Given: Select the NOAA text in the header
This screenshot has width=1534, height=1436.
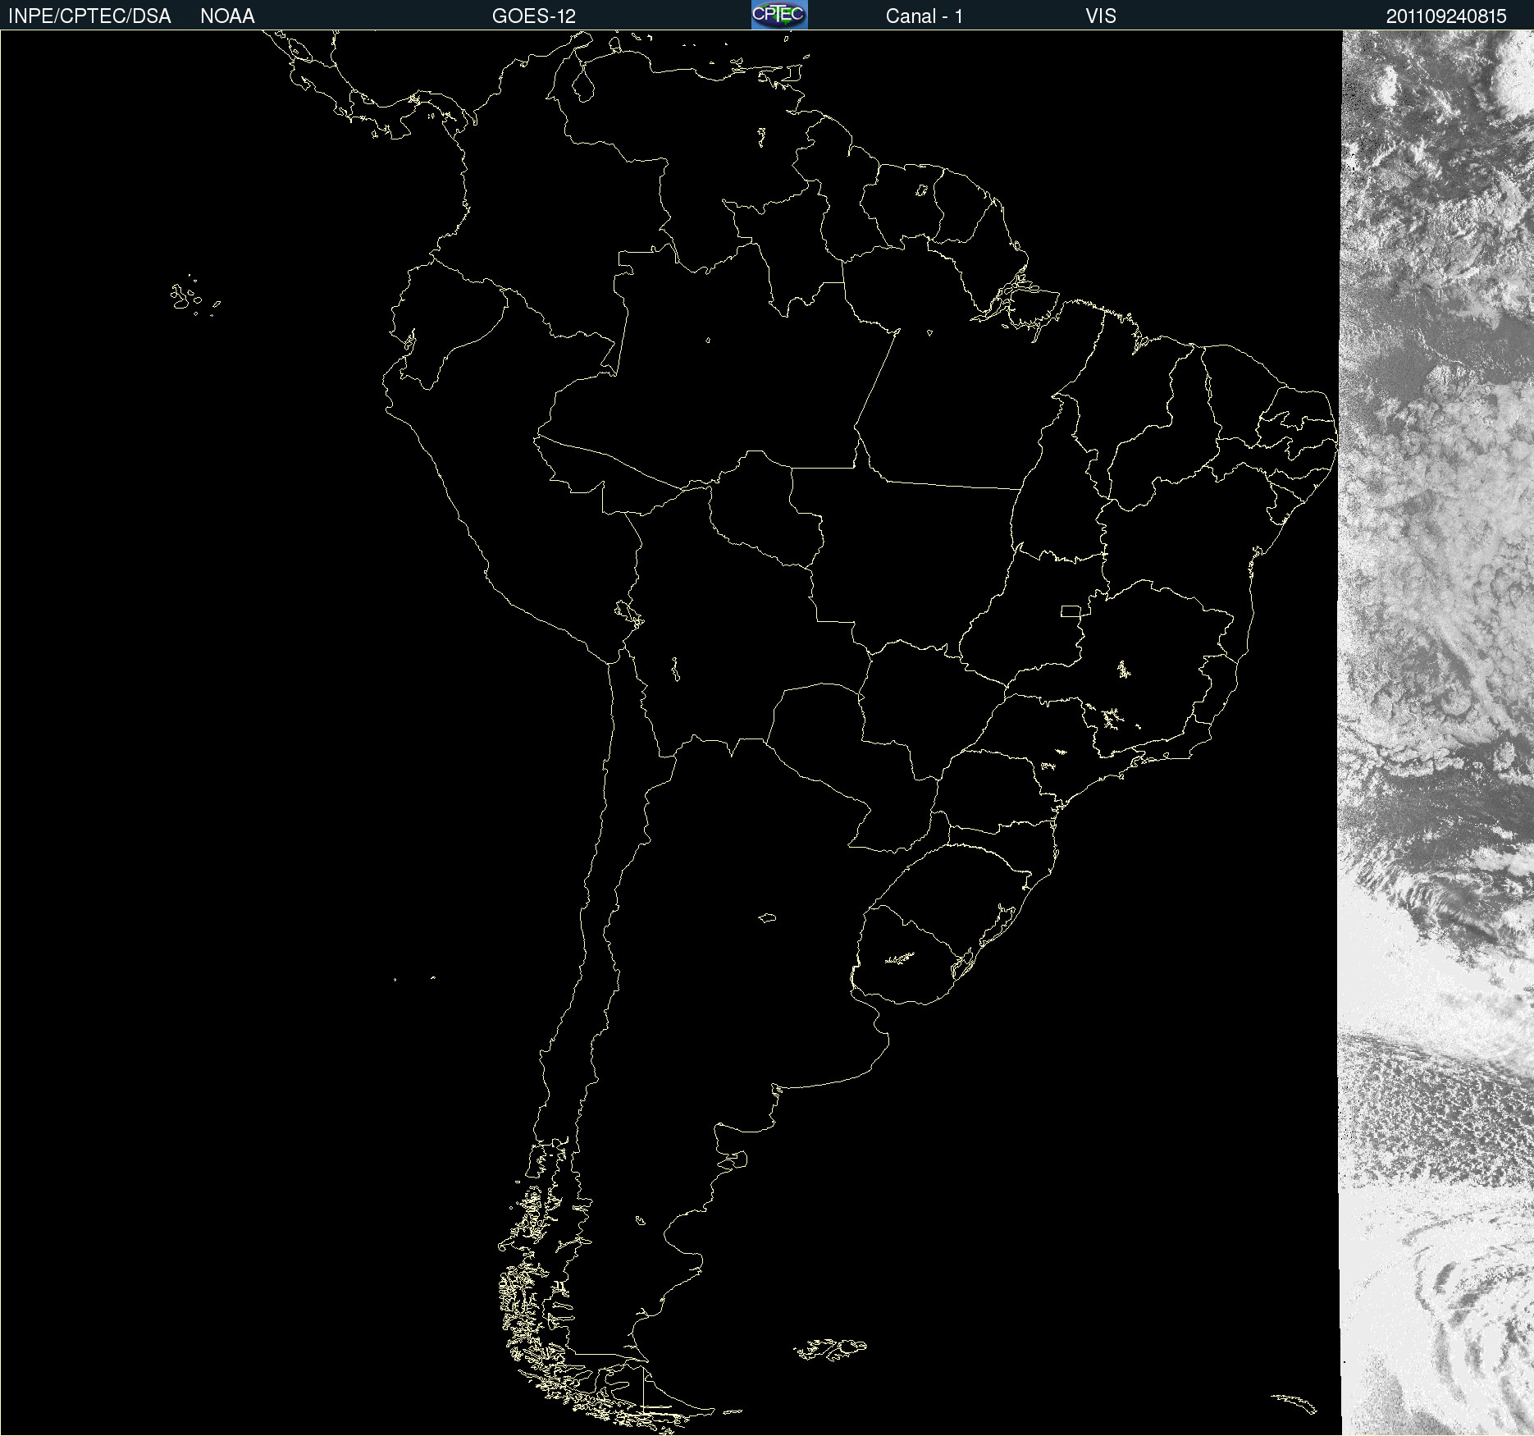Looking at the screenshot, I should click(x=227, y=16).
